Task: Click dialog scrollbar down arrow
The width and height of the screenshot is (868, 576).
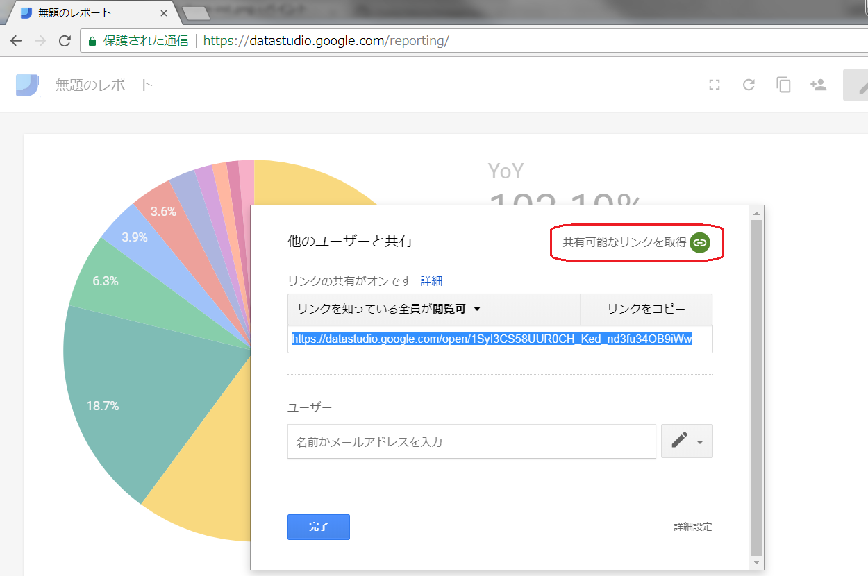Action: (756, 563)
